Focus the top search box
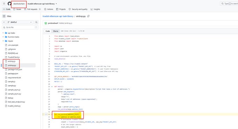The height and width of the screenshot is (129, 238). (229, 3)
